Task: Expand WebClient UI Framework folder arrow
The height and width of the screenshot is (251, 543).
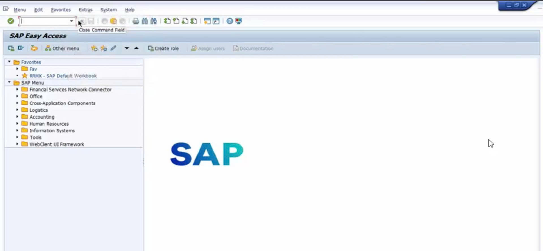Action: click(x=17, y=144)
